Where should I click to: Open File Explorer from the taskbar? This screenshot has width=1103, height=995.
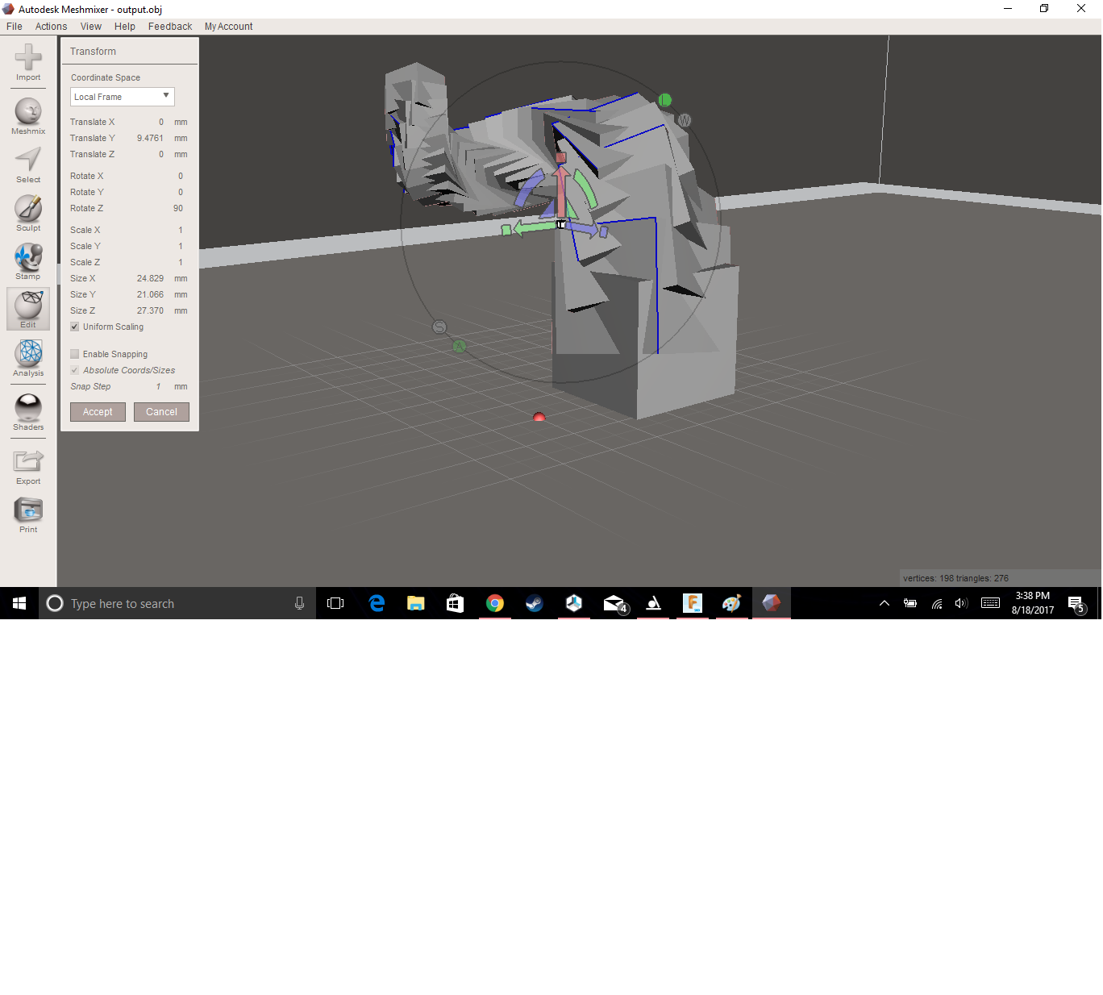click(x=416, y=603)
